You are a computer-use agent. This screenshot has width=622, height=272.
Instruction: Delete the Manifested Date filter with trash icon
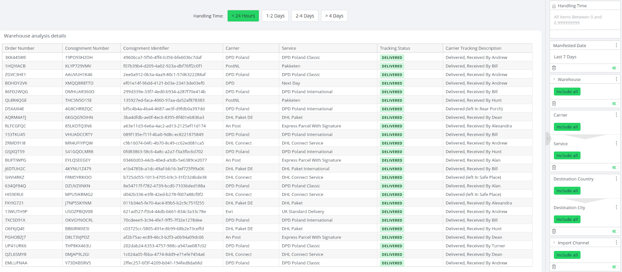[554, 68]
